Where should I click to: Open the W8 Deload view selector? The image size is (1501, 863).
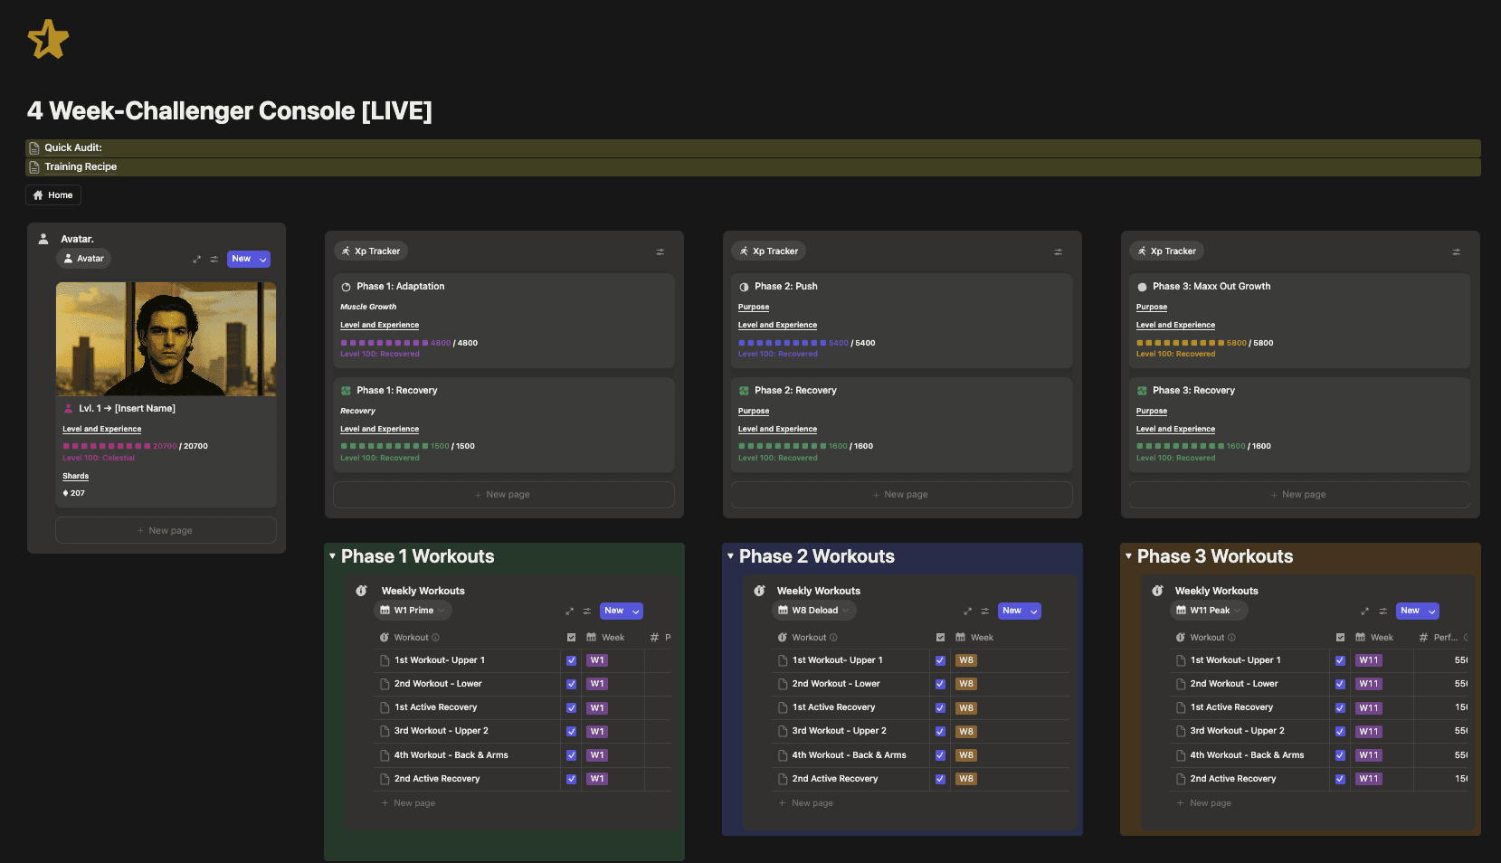[812, 610]
